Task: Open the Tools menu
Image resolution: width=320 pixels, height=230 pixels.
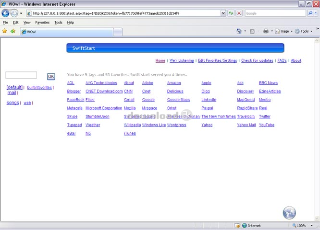Action: (x=58, y=23)
